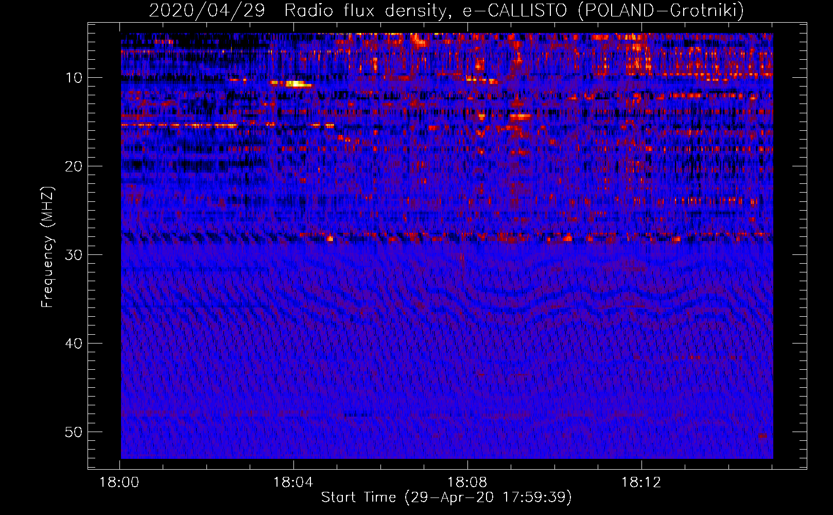Click the "Frequency (MHZ)" y-axis label
This screenshot has width=833, height=515.
pyautogui.click(x=47, y=247)
